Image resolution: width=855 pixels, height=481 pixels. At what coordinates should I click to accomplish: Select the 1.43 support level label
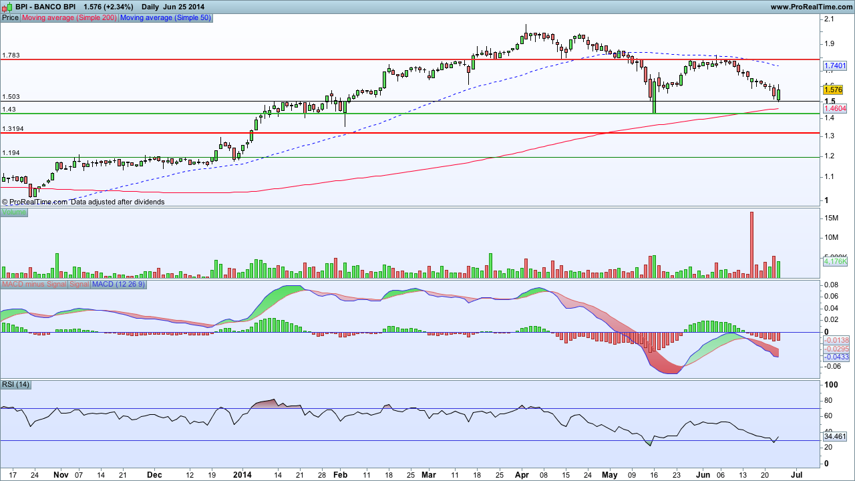[9, 109]
